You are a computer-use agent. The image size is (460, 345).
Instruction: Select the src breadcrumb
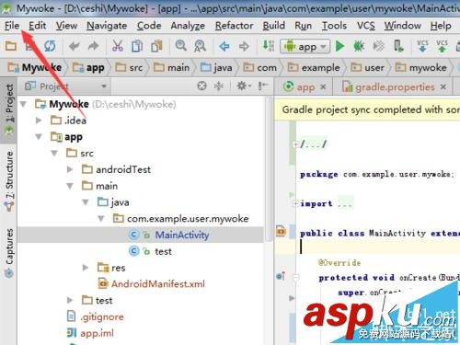[x=129, y=67]
